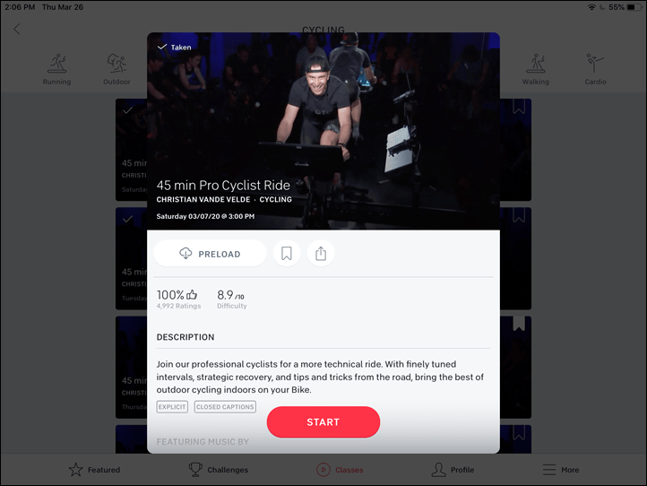Select the Outdoor category icon
The height and width of the screenshot is (486, 647).
click(x=116, y=63)
